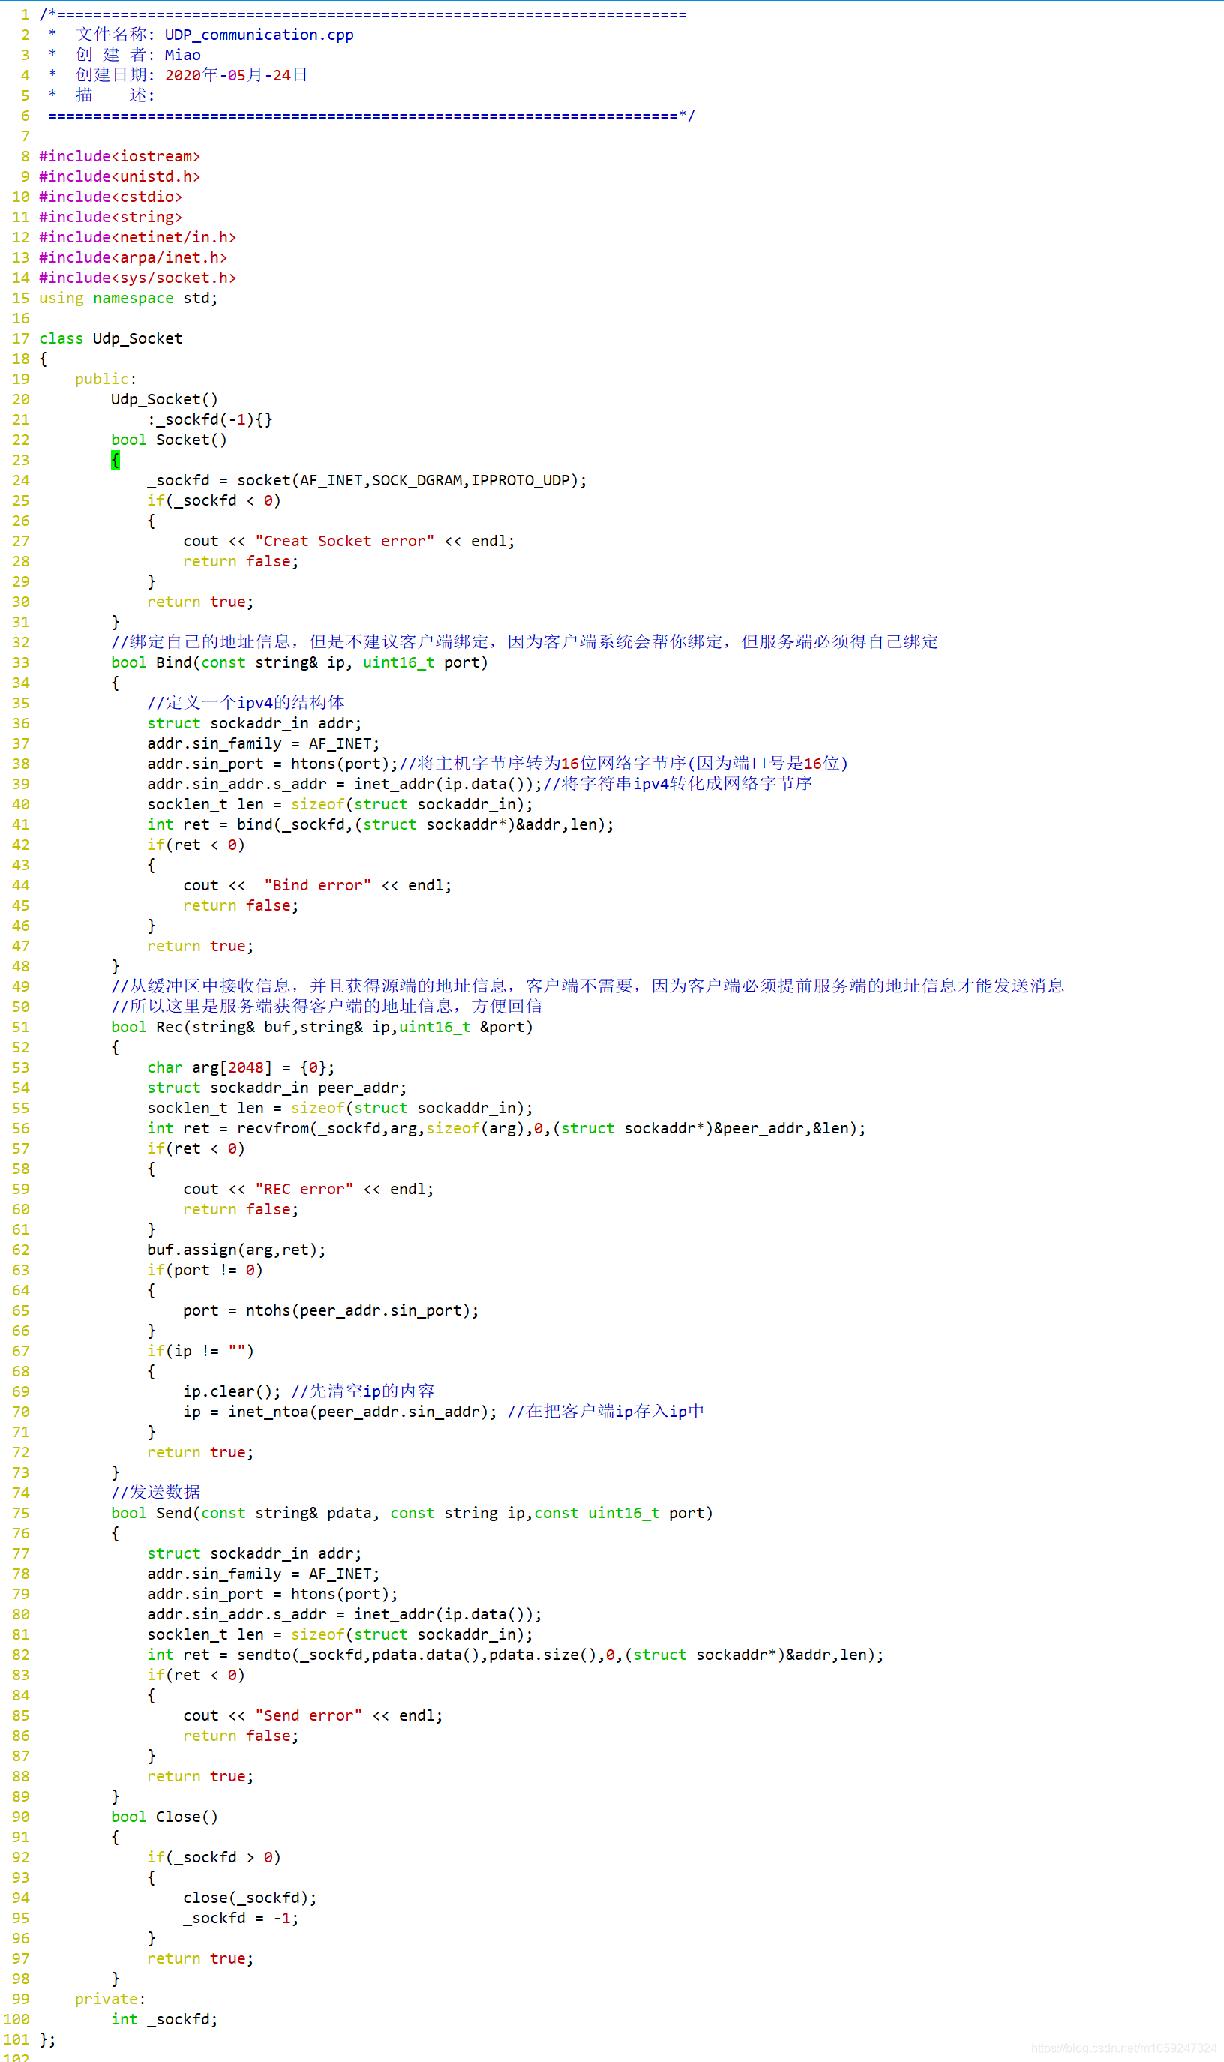The image size is (1224, 2062).
Task: Click the Udp_Socket() constructor line
Action: click(x=165, y=399)
